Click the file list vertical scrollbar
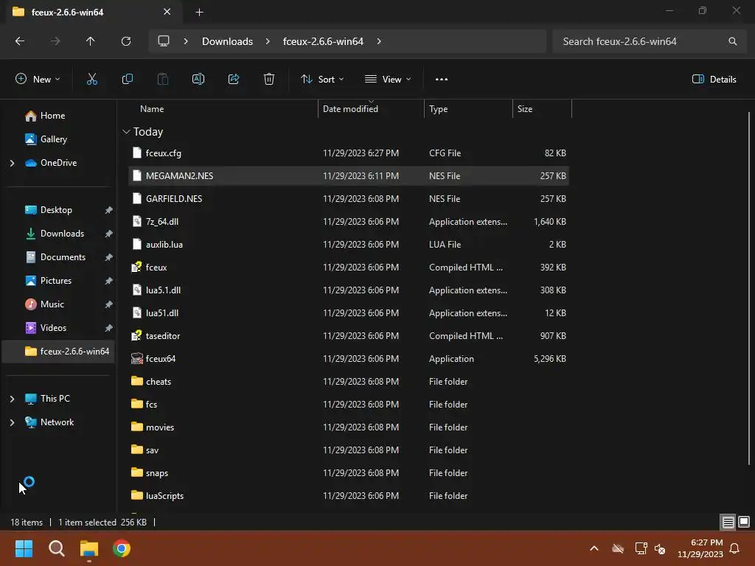 [x=748, y=289]
